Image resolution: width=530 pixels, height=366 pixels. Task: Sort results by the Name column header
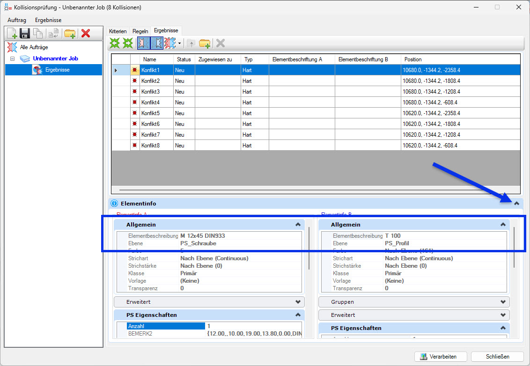[x=156, y=59]
